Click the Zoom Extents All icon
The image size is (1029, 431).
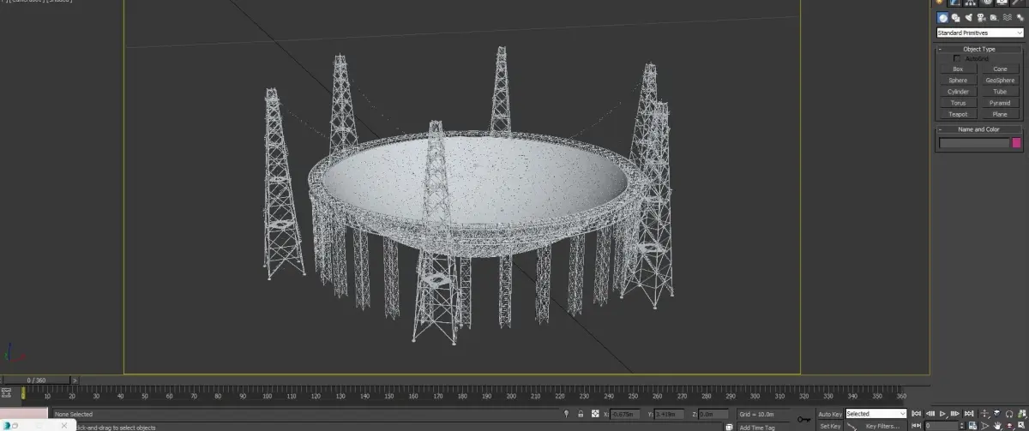click(1020, 413)
